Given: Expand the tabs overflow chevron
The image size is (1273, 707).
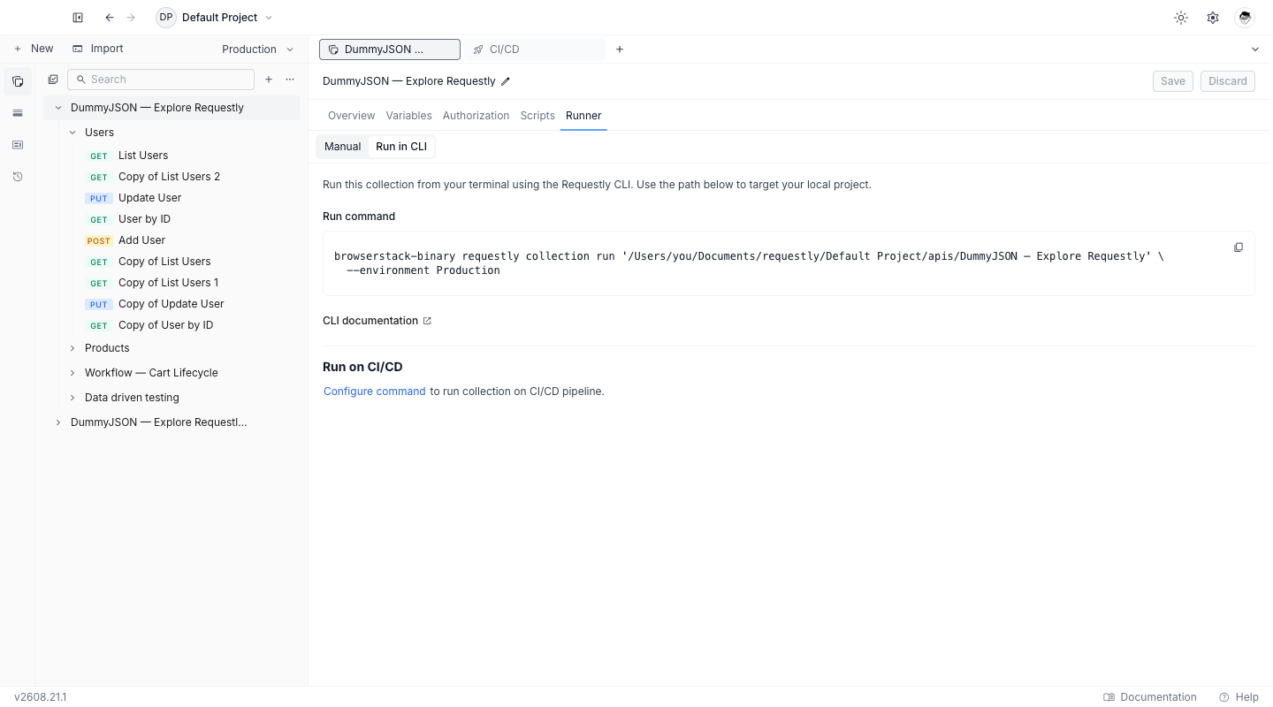Looking at the screenshot, I should (1255, 49).
